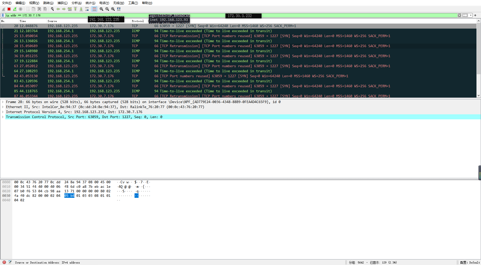The image size is (481, 265).
Task: Open the 捕获(C) menu
Action: click(x=62, y=3)
